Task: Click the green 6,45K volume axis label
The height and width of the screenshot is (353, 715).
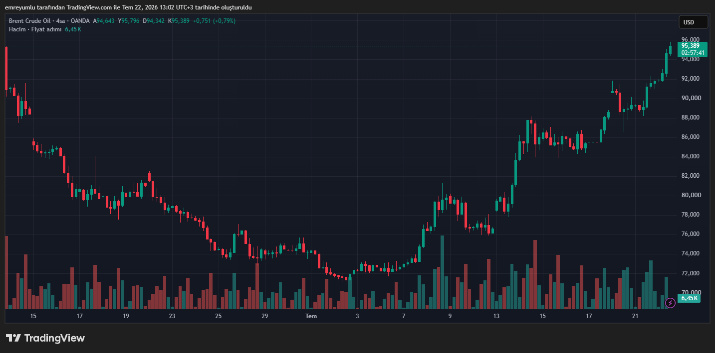Action: pos(690,298)
